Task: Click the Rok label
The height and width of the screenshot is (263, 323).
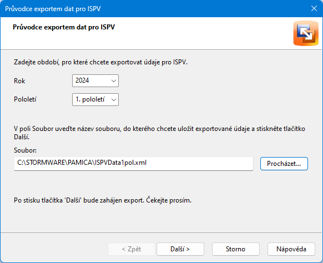Action: (19, 81)
